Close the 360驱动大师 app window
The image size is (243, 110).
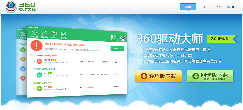tap(126, 33)
